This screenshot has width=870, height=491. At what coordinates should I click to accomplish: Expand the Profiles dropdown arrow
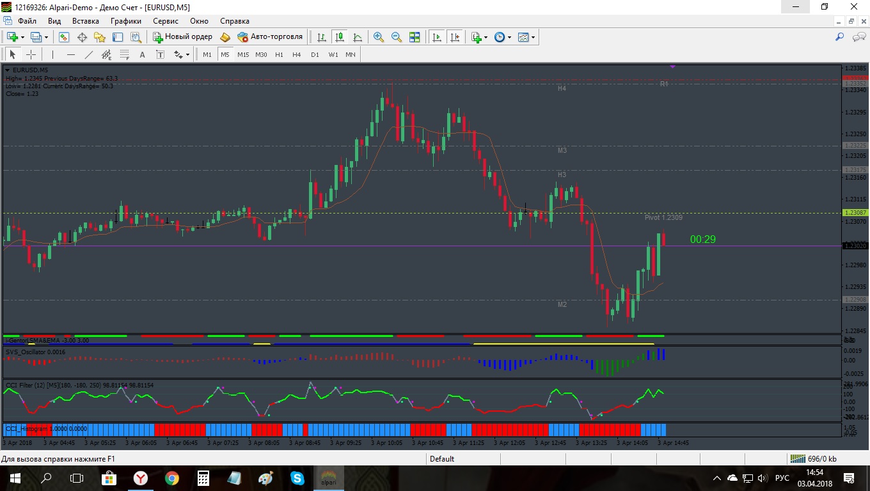(x=46, y=37)
